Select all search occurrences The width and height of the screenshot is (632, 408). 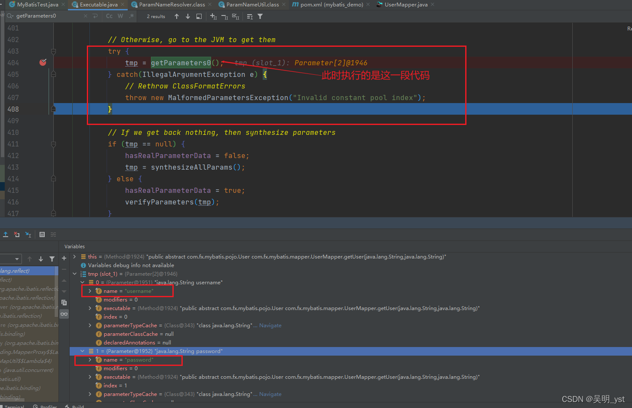pos(236,16)
